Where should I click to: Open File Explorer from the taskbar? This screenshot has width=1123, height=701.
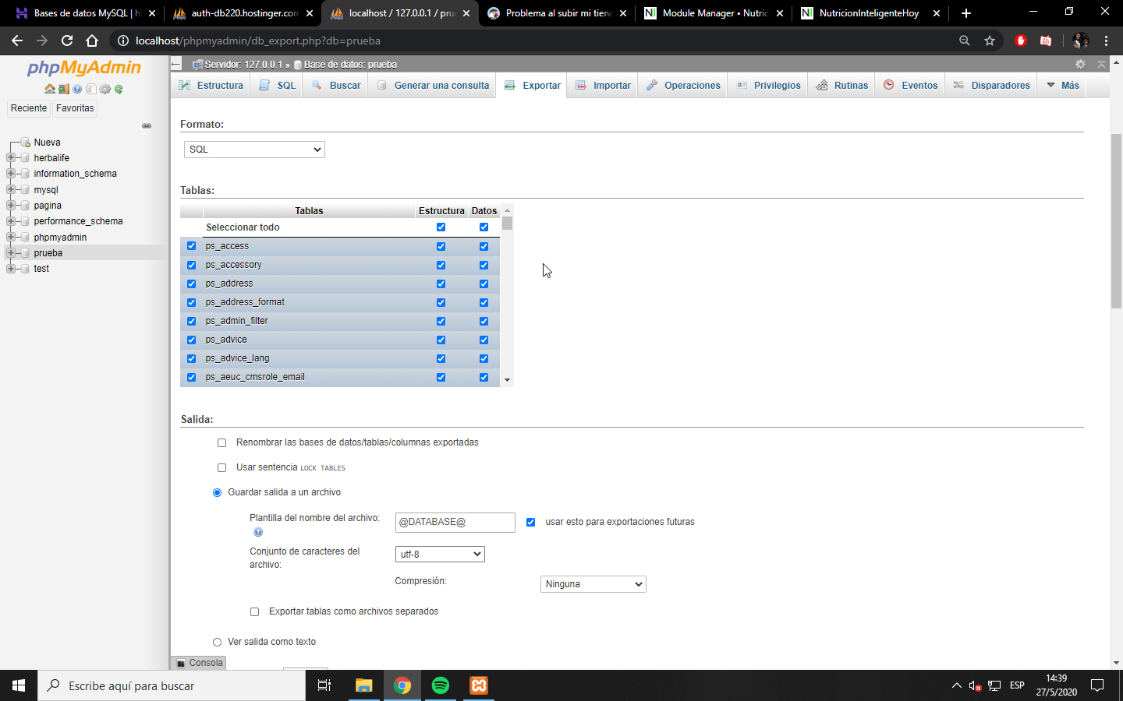coord(364,685)
